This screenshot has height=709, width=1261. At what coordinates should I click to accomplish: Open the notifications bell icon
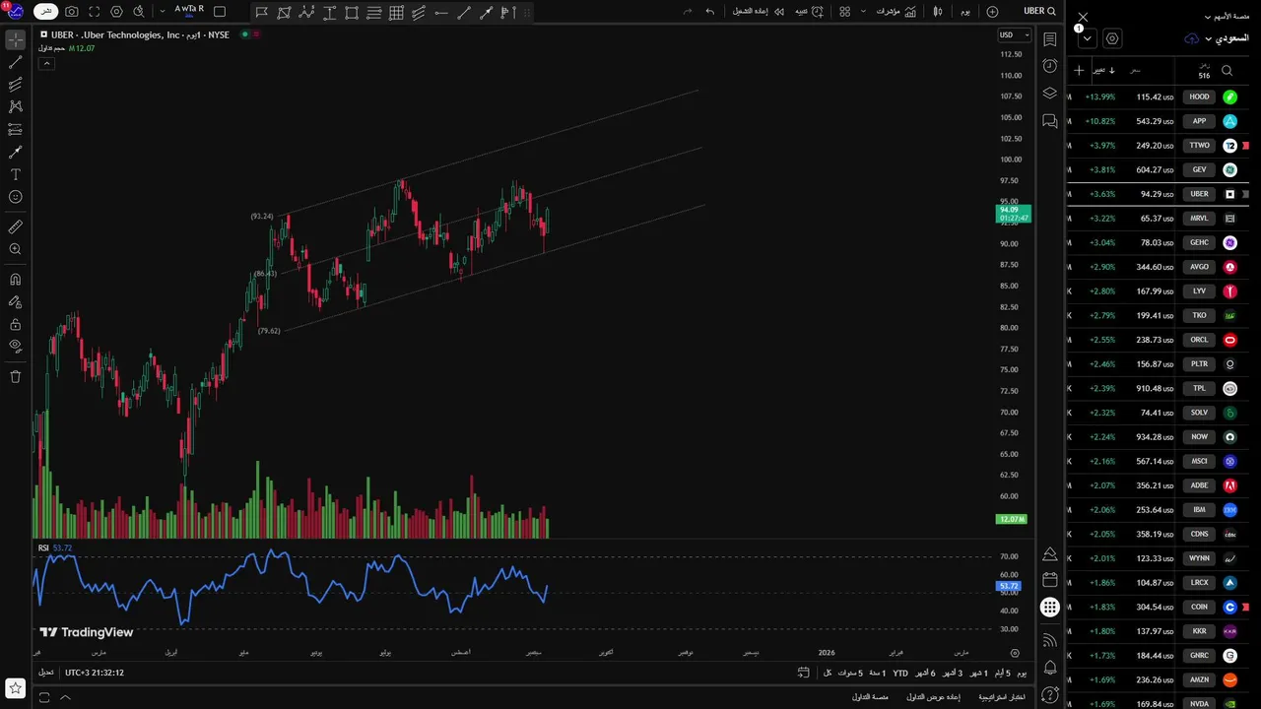1050,669
